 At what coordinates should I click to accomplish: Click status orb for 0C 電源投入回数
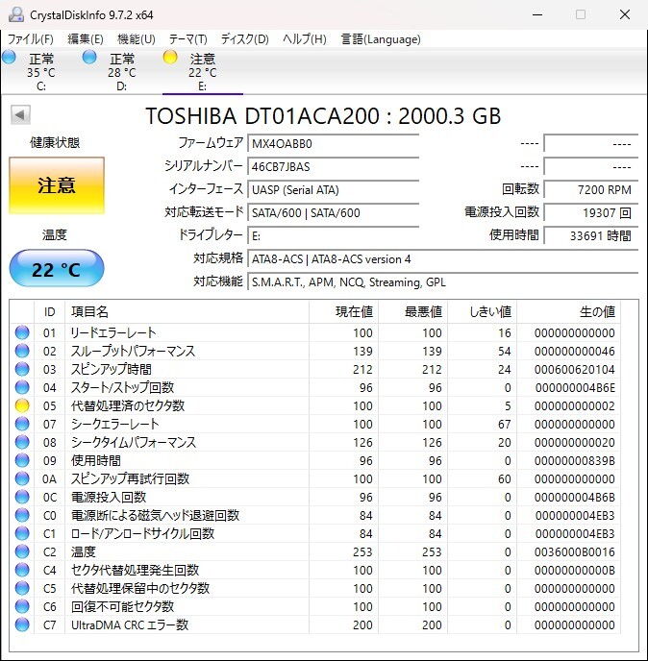pos(22,497)
